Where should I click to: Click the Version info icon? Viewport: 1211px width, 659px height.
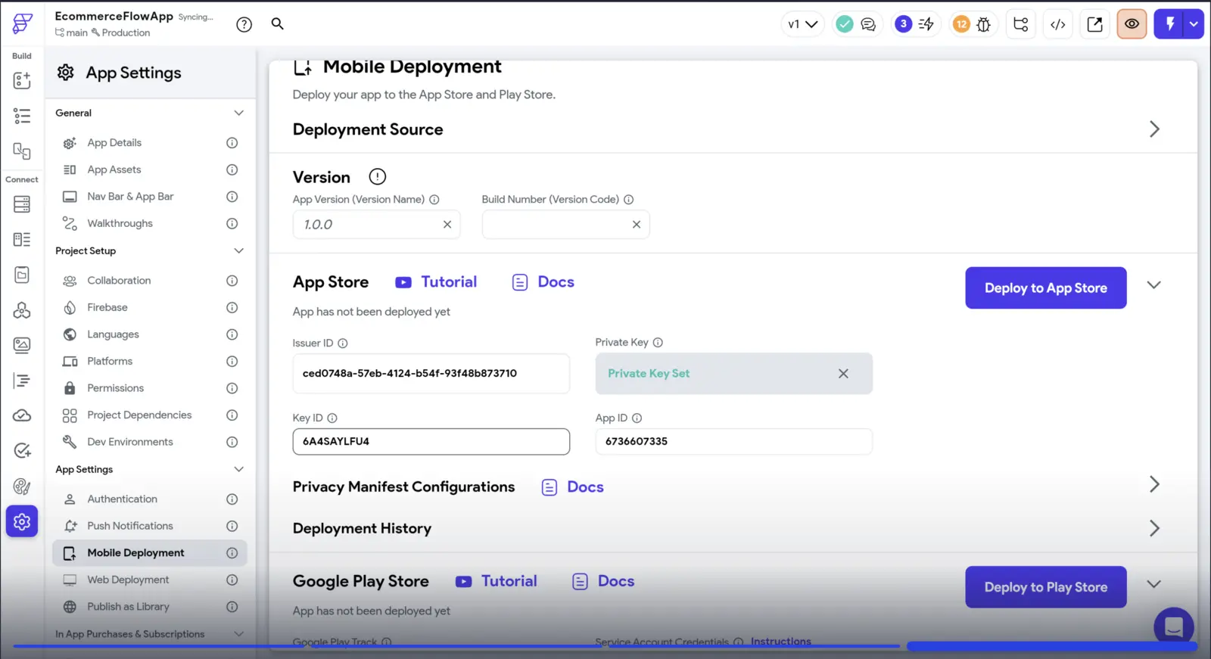tap(377, 177)
